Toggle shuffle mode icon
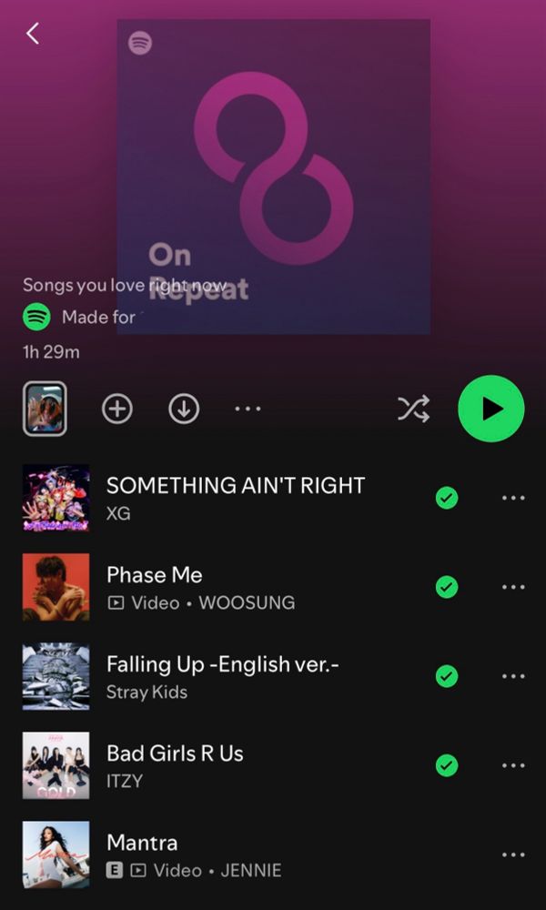This screenshot has height=910, width=546. point(413,409)
